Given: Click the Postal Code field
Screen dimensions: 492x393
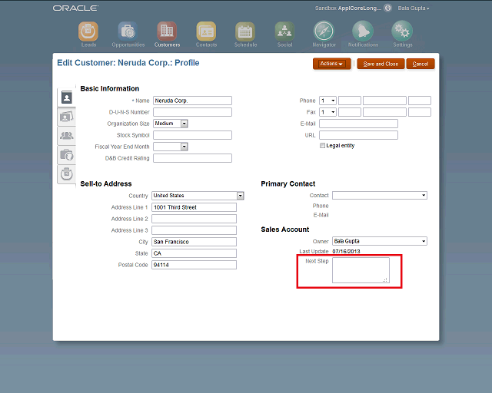Looking at the screenshot, I should [194, 265].
